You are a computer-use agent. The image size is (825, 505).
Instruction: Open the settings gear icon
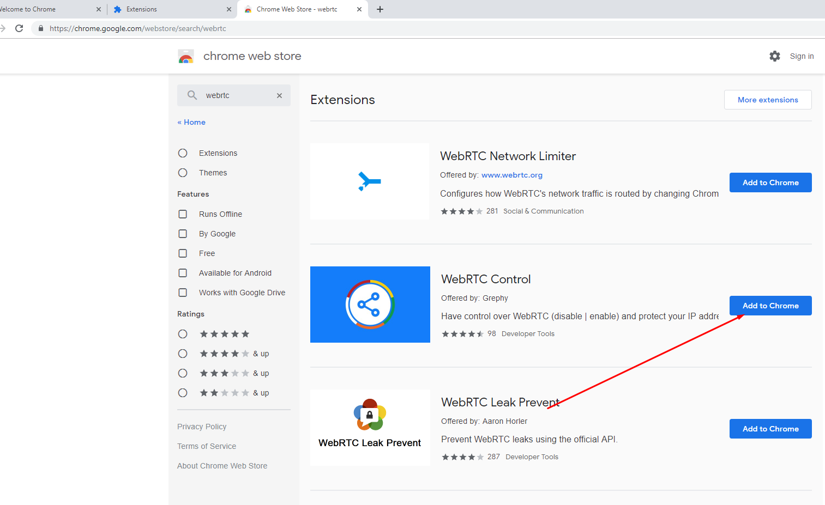[775, 56]
